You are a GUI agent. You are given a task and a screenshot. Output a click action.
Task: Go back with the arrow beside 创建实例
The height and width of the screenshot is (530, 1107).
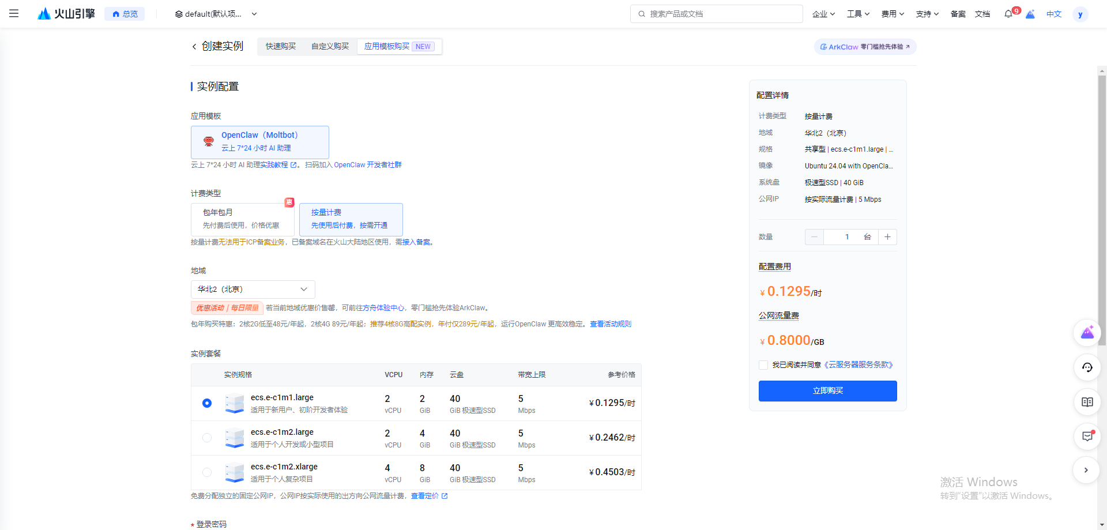click(194, 47)
